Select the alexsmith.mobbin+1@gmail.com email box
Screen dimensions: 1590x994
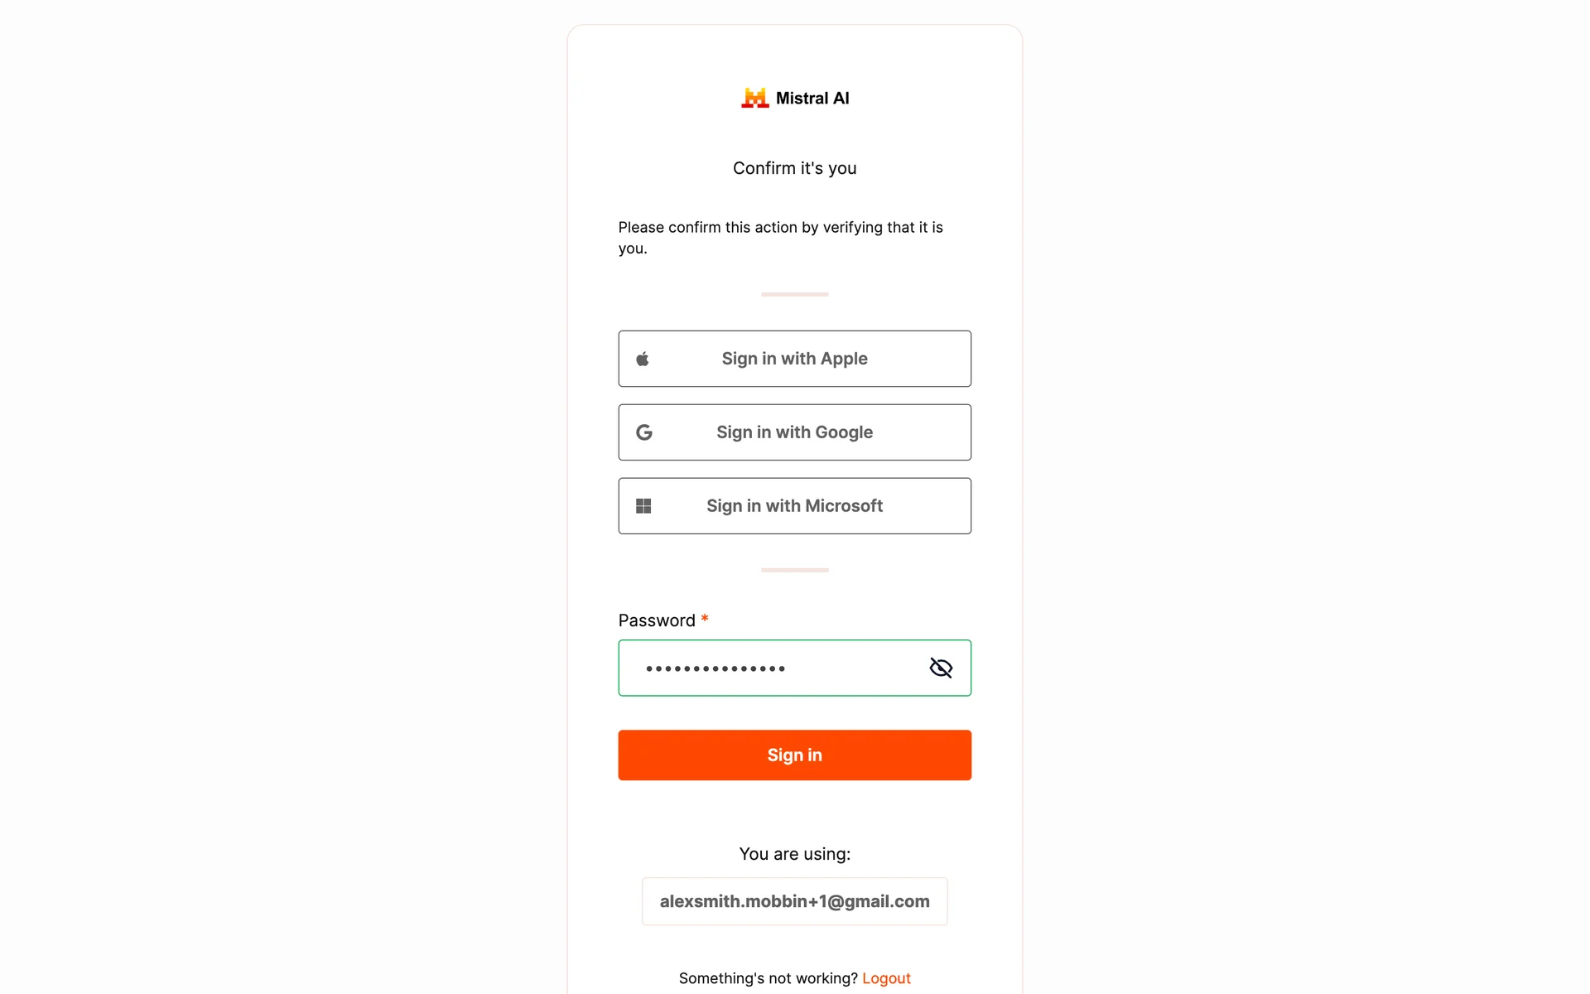795,901
